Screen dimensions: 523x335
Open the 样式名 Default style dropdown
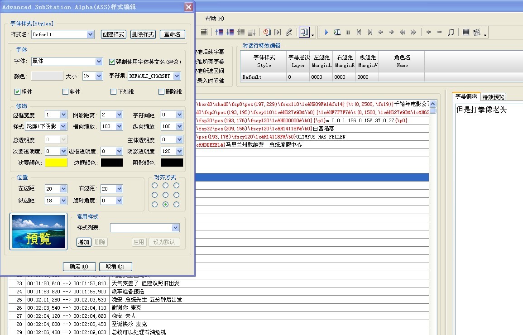click(90, 34)
